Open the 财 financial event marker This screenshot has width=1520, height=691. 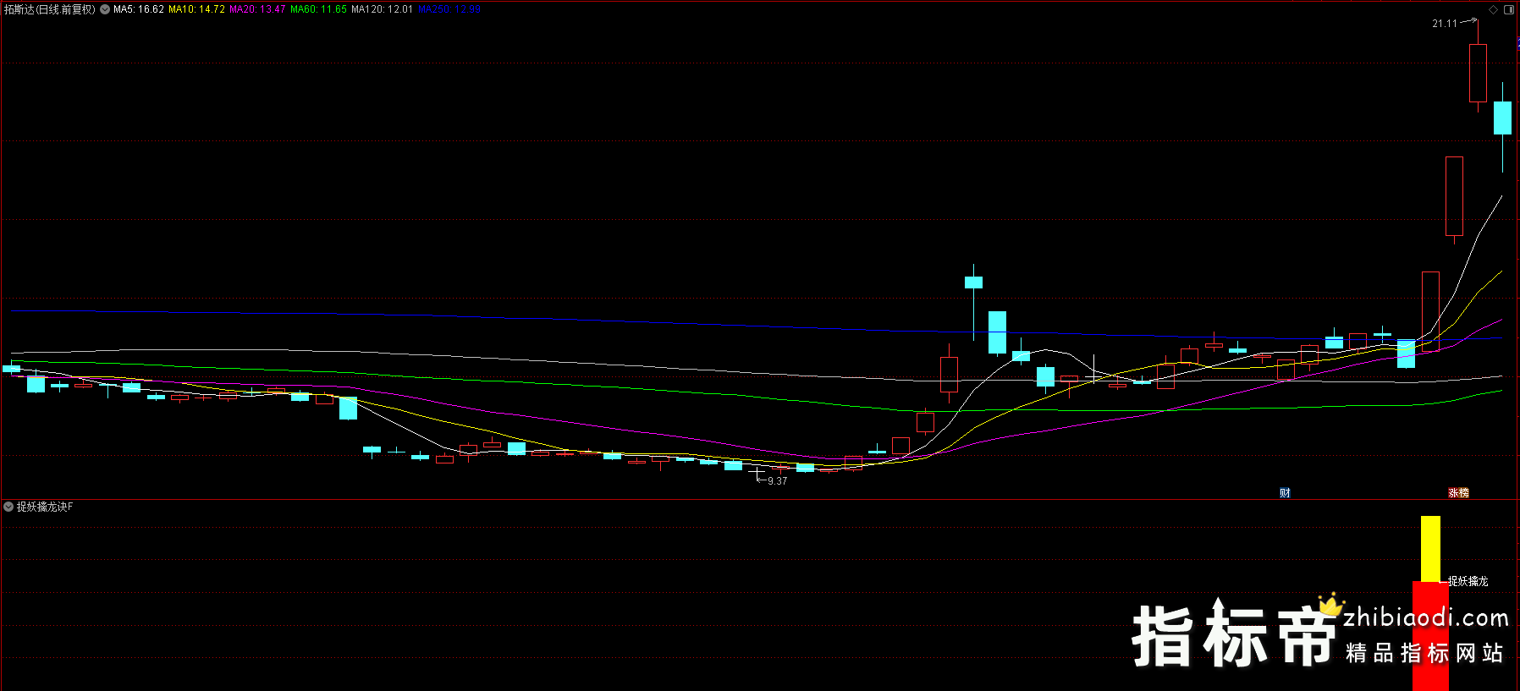point(1285,493)
